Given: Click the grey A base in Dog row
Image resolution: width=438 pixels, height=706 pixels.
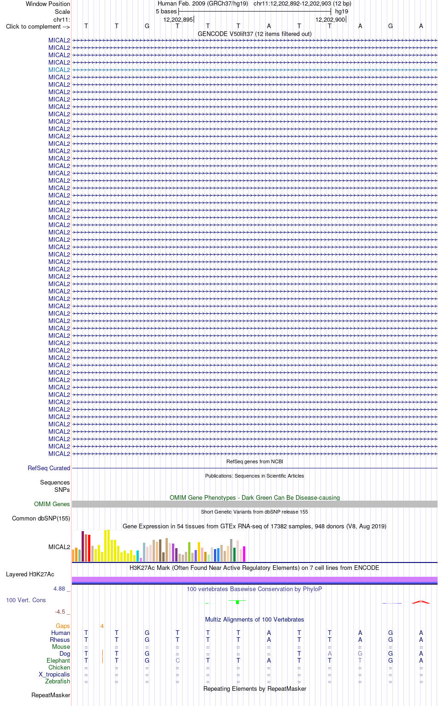Looking at the screenshot, I should (x=330, y=653).
